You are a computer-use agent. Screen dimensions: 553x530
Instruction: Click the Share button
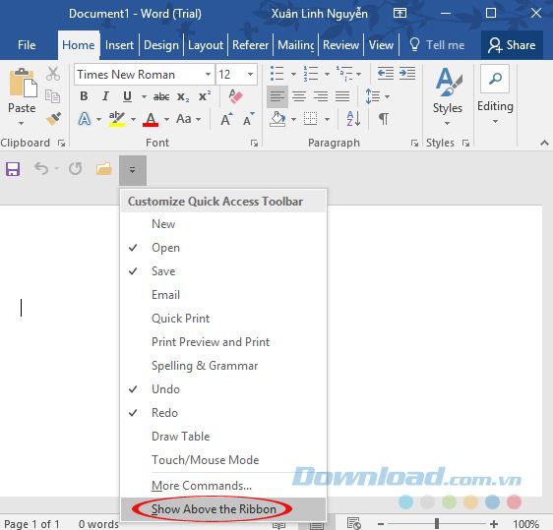(x=512, y=45)
